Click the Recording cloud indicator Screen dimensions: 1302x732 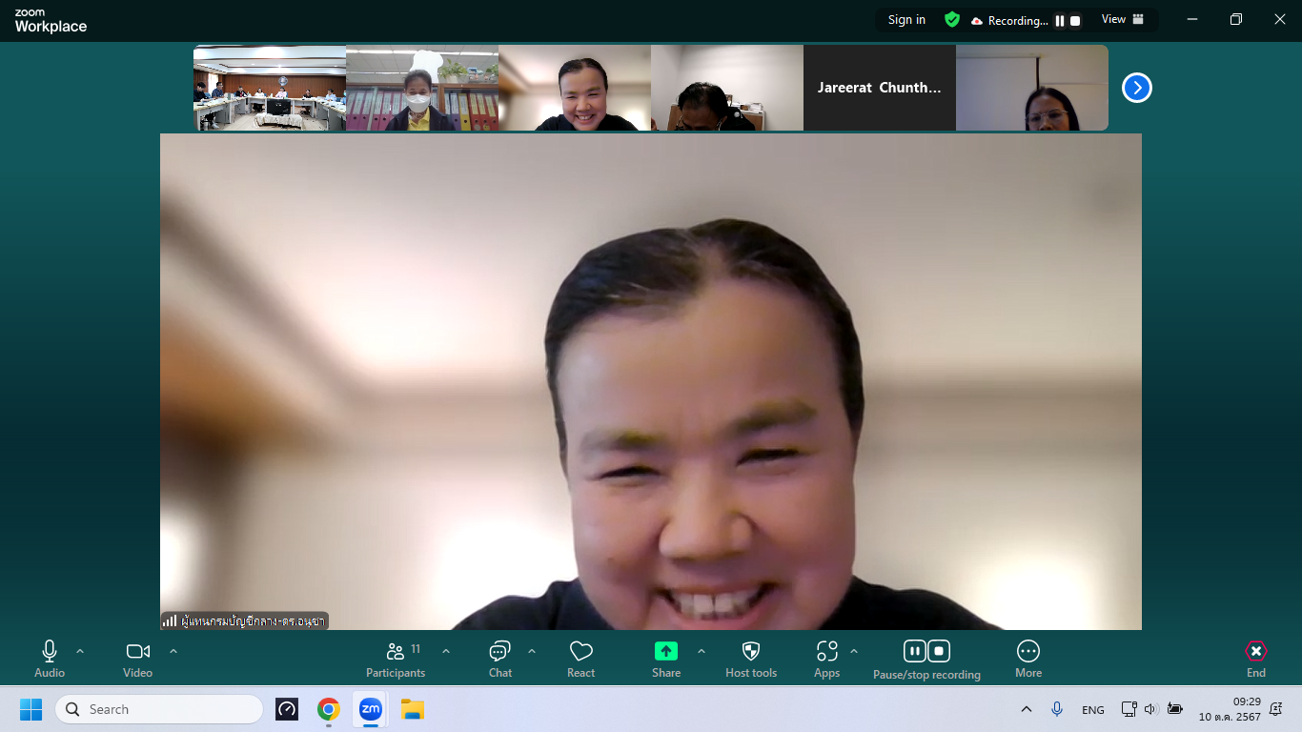click(x=1009, y=21)
